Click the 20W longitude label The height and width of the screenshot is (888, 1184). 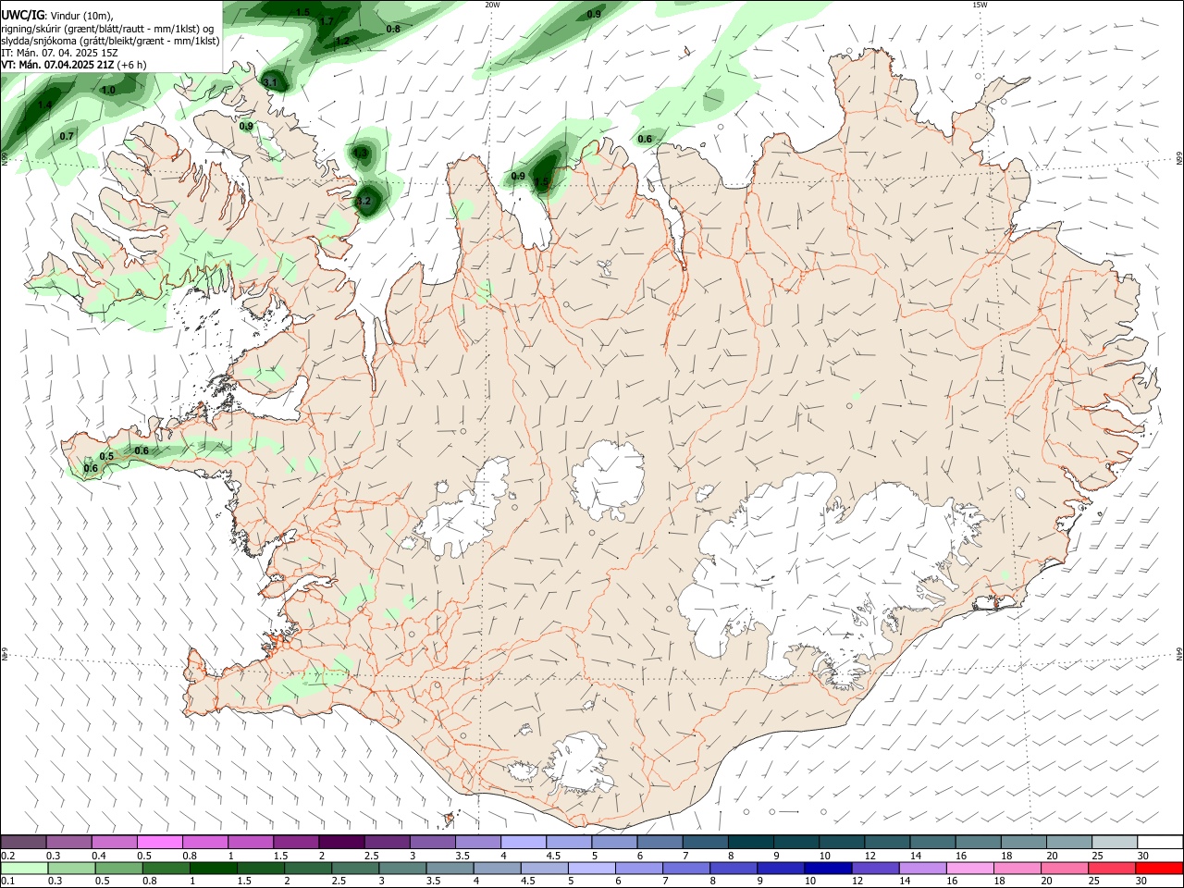pyautogui.click(x=492, y=5)
